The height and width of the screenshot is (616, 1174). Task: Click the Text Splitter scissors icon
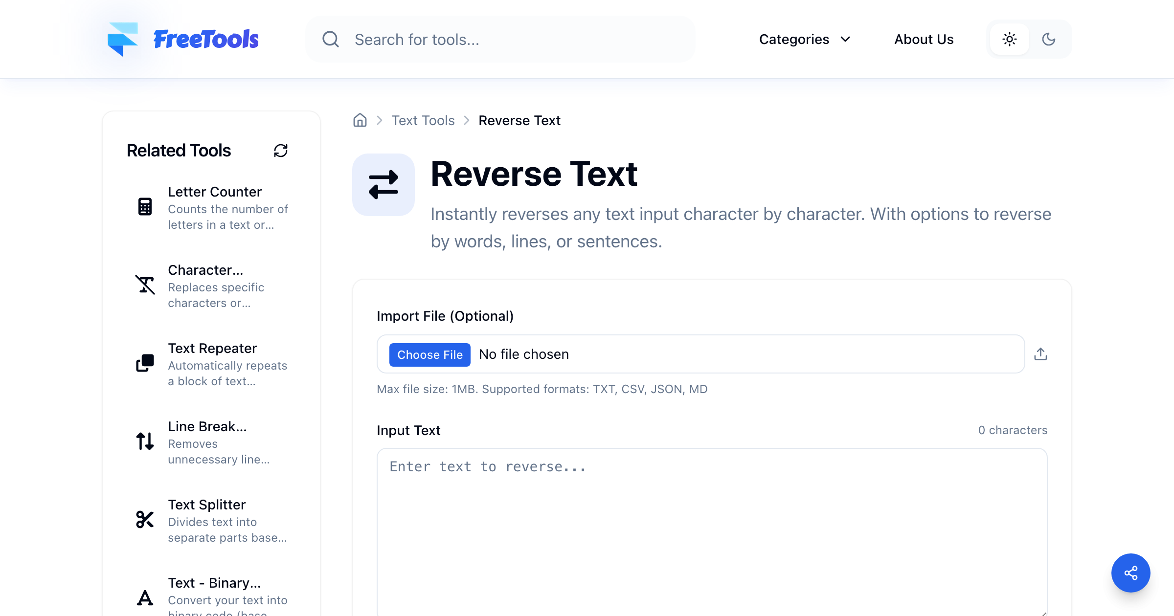tap(145, 519)
